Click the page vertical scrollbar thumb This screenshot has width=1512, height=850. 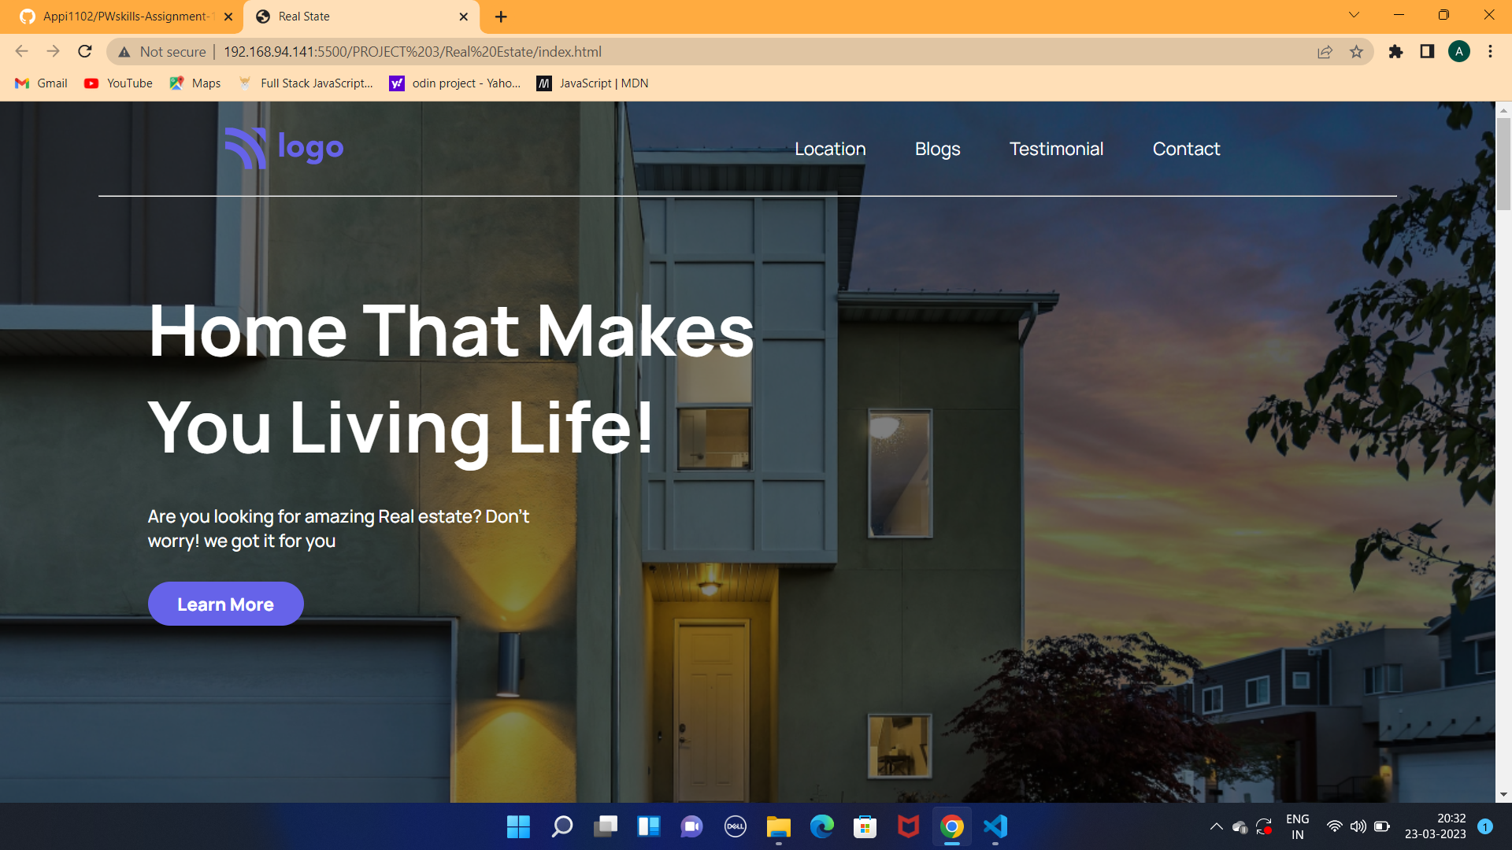[1503, 164]
